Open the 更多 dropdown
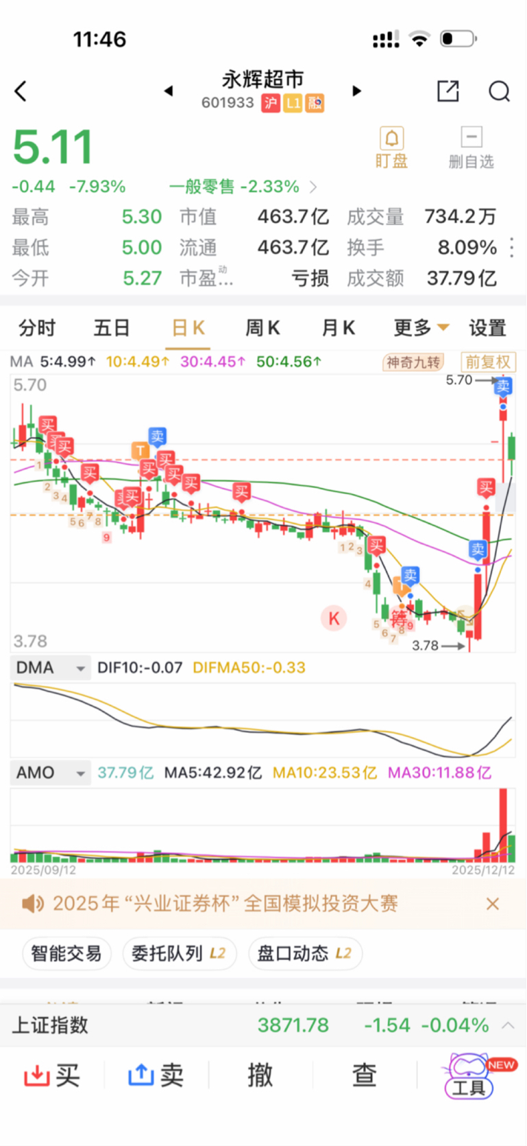Image resolution: width=527 pixels, height=1146 pixels. (x=421, y=328)
